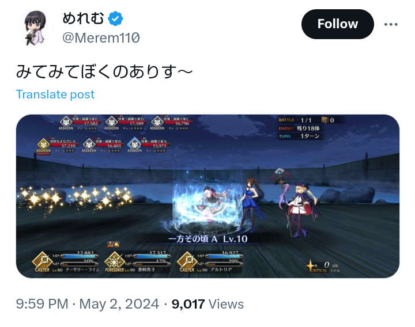Click the Caster class icon for アルトリア
Image resolution: width=415 pixels, height=327 pixels.
[187, 261]
